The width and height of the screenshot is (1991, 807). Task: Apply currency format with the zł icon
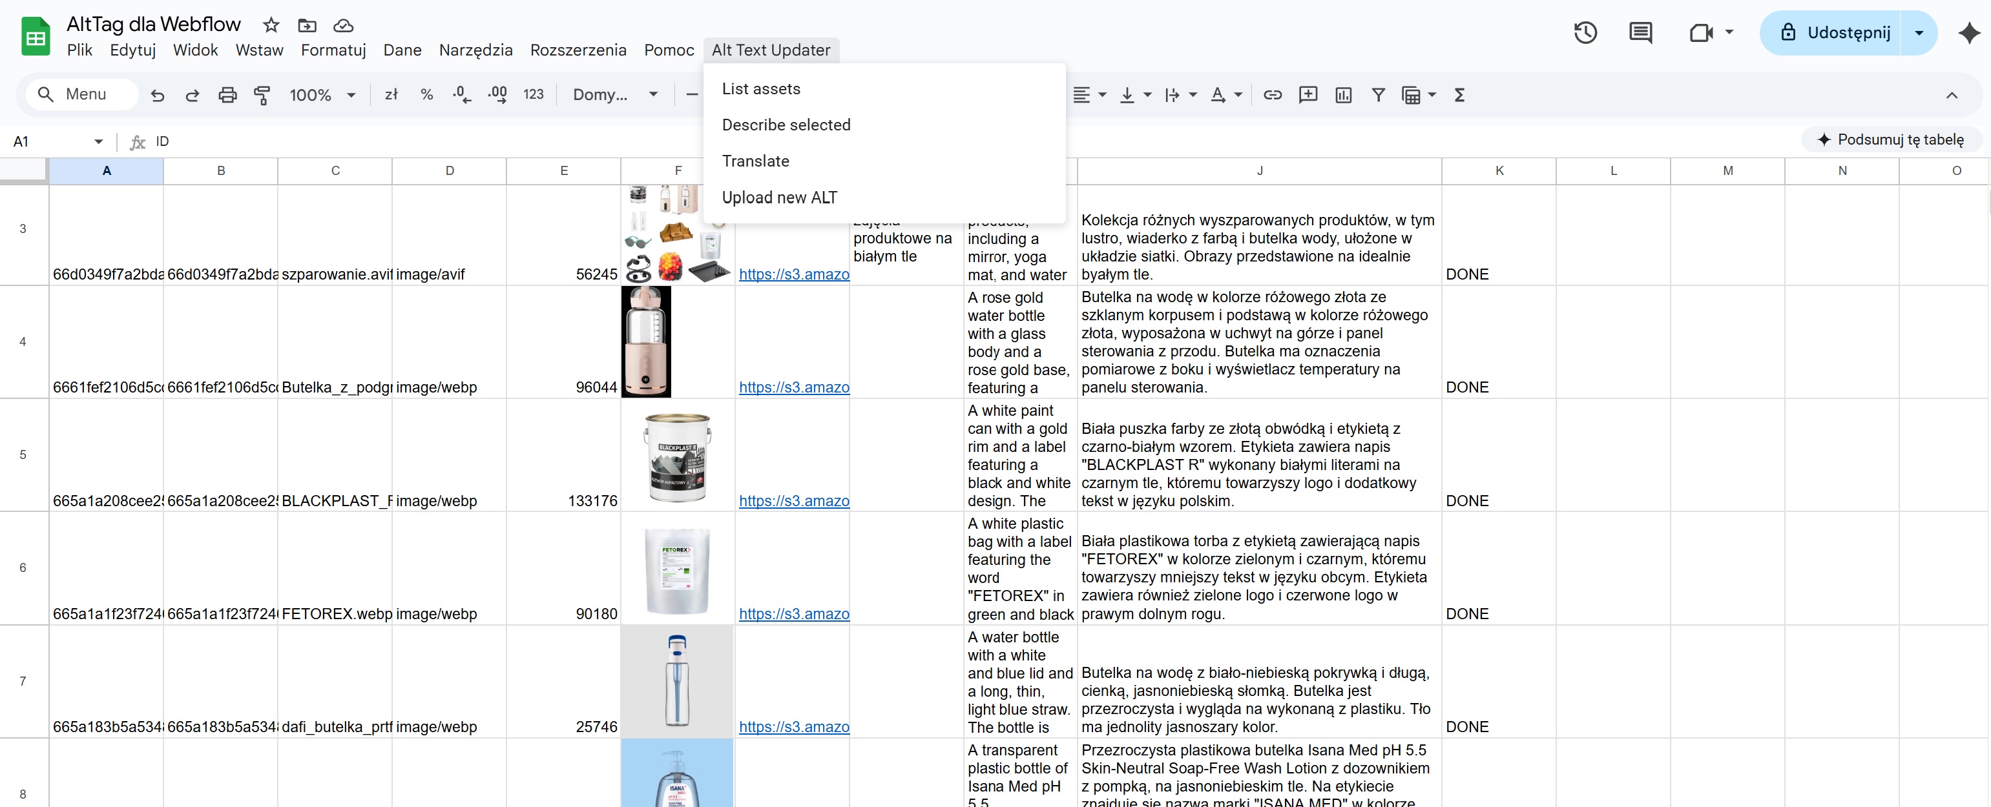(391, 94)
